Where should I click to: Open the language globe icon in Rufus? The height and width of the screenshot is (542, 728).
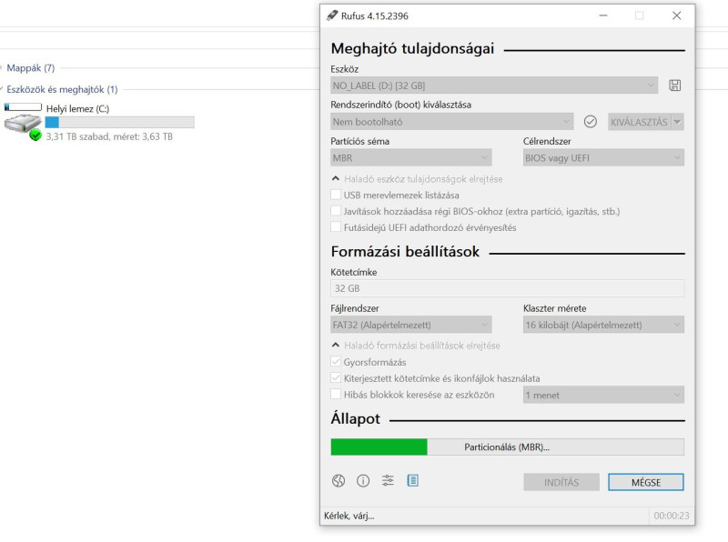click(x=339, y=481)
